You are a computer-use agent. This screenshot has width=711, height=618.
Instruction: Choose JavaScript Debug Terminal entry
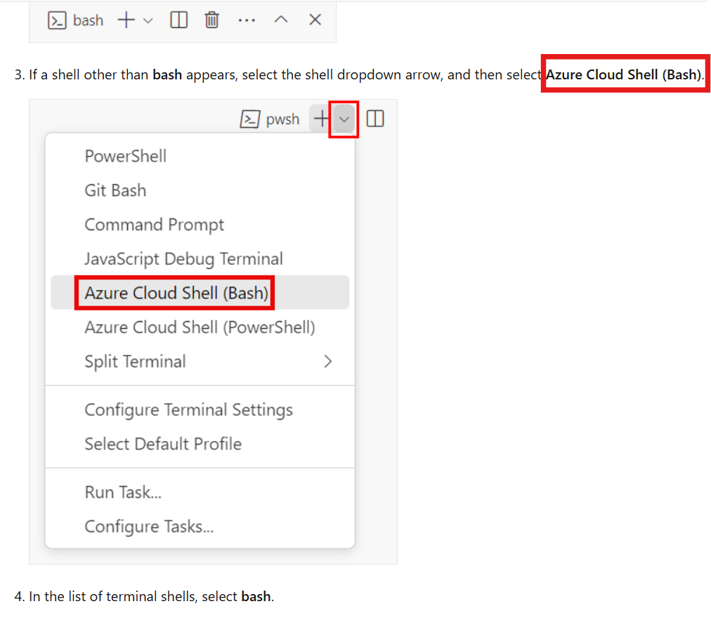click(200, 259)
